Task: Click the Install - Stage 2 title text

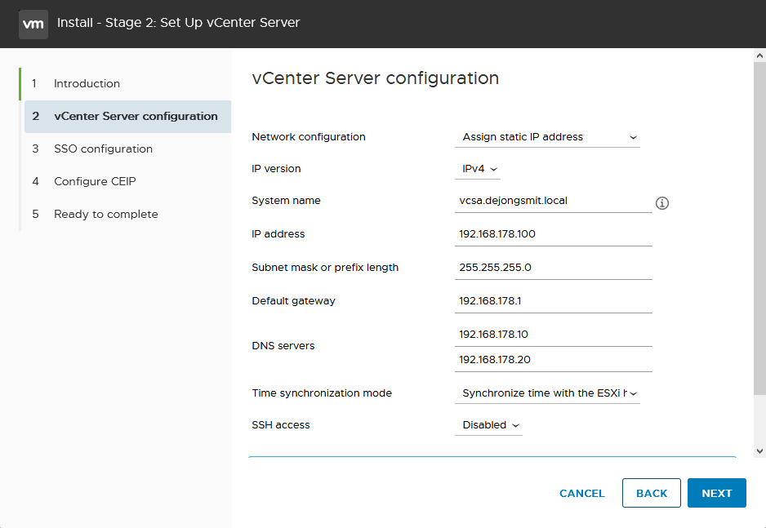Action: tap(178, 23)
